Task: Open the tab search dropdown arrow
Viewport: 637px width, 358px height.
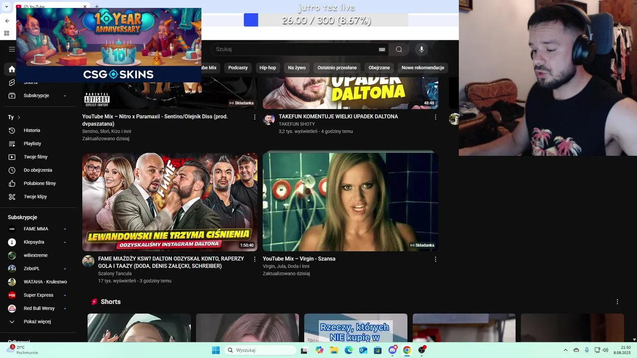Action: coord(6,6)
